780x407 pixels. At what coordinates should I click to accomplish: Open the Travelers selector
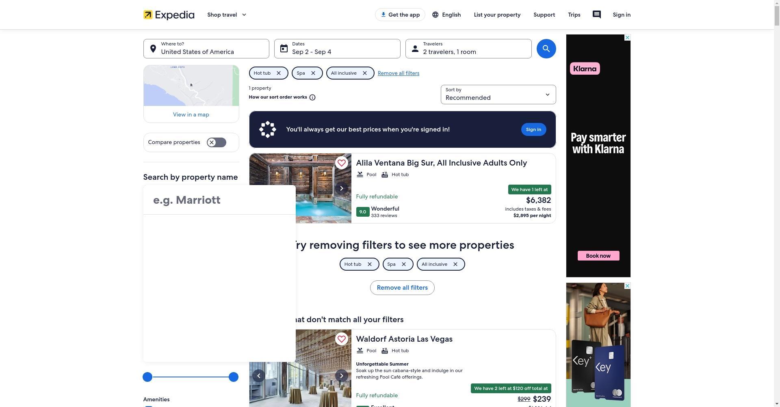point(468,49)
